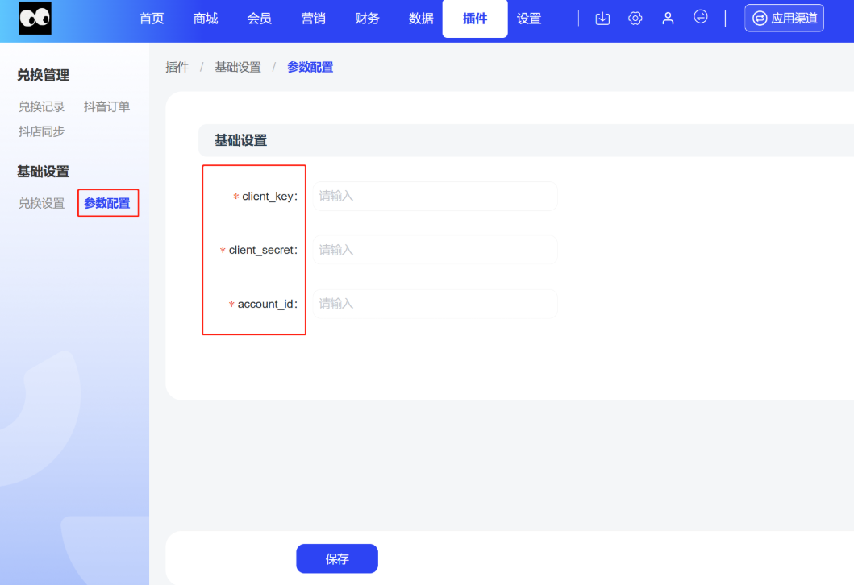
Task: Go to 抖音订单 in the sidebar
Action: [x=106, y=106]
